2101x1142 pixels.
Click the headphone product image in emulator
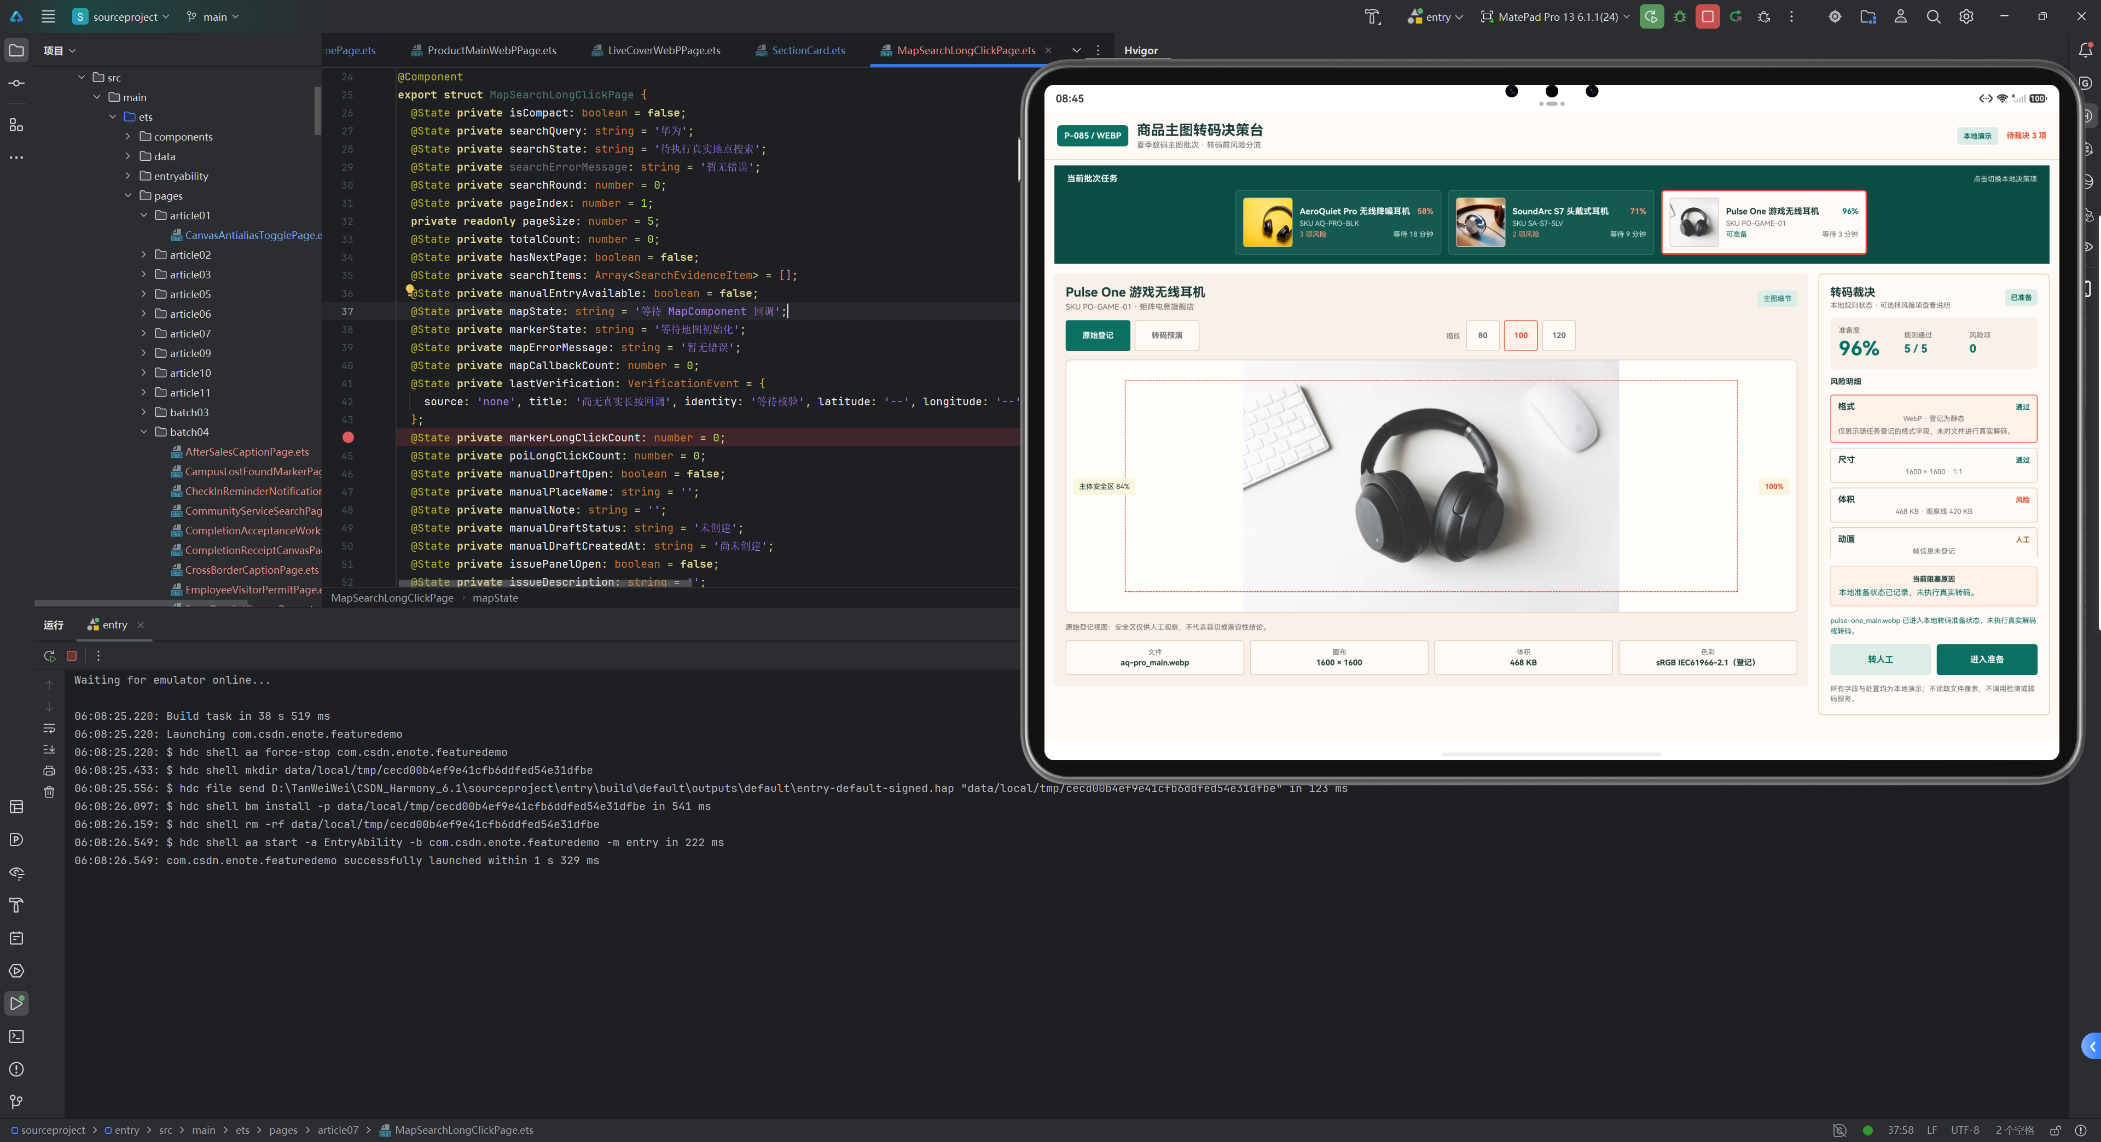1431,486
